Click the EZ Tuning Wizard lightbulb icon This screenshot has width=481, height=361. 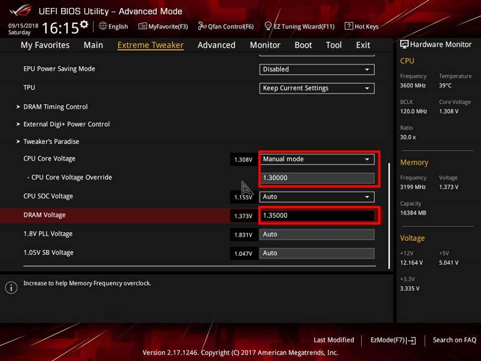268,26
